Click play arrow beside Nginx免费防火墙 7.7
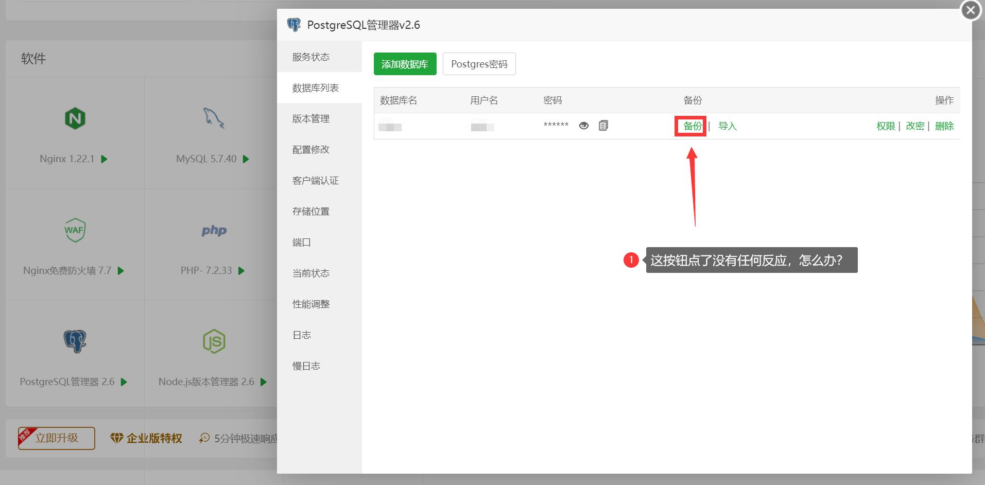This screenshot has width=985, height=485. click(121, 271)
